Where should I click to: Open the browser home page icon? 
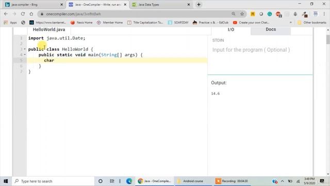pos(31,14)
